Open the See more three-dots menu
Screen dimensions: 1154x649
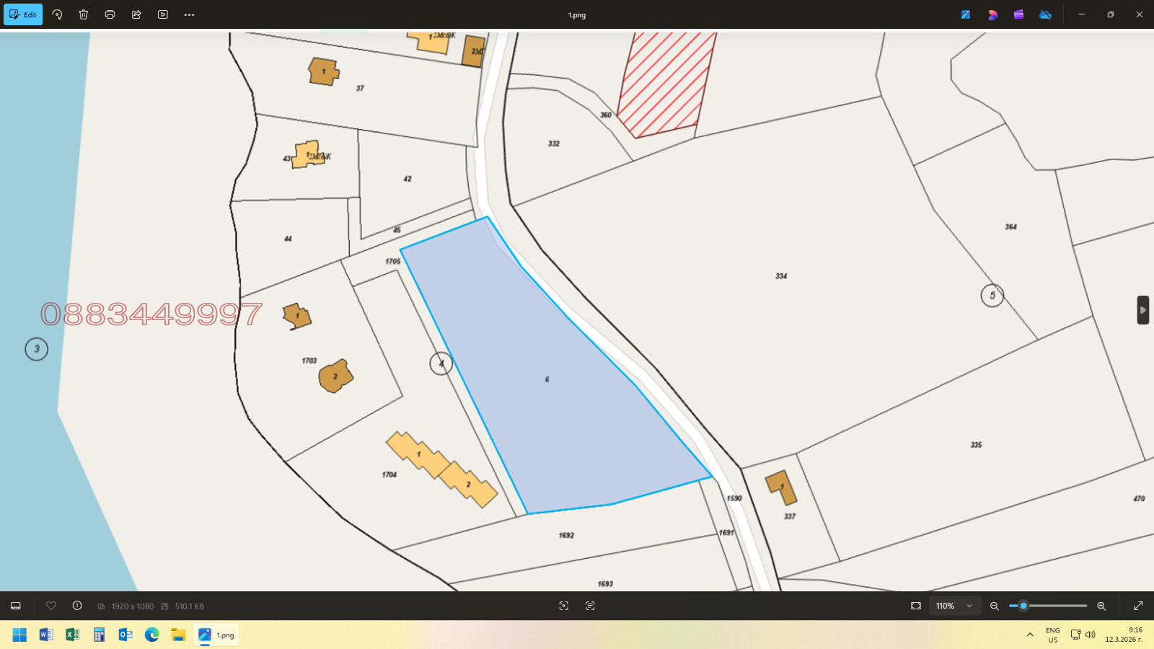(189, 14)
